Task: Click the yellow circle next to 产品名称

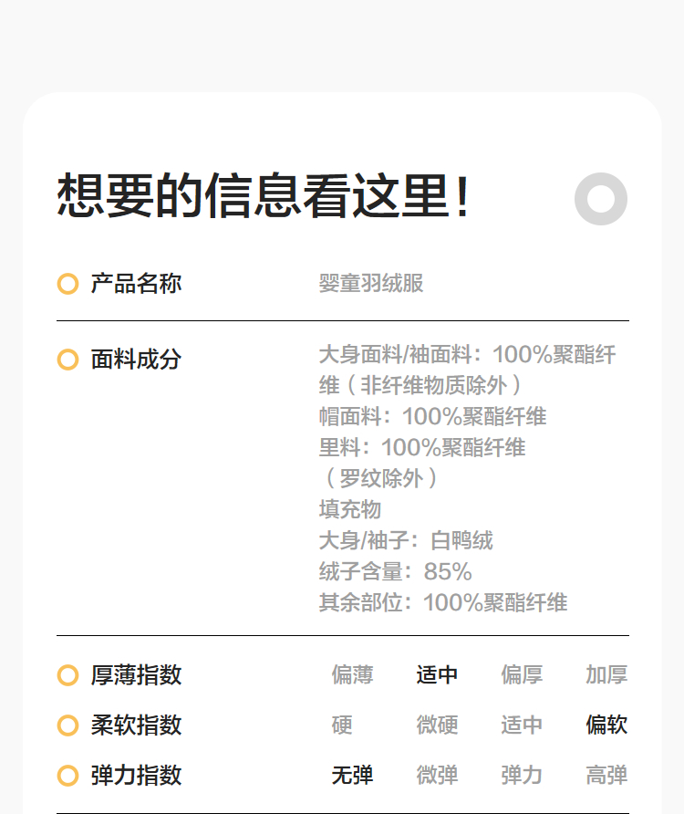Action: click(x=67, y=284)
